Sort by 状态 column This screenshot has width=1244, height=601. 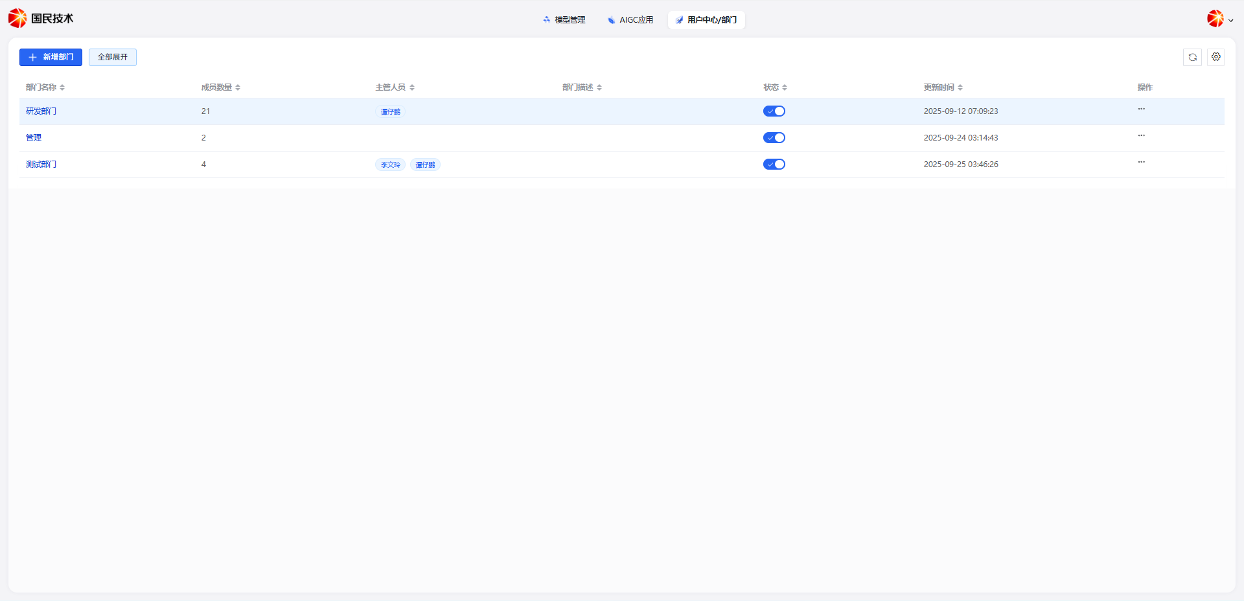pyautogui.click(x=785, y=87)
